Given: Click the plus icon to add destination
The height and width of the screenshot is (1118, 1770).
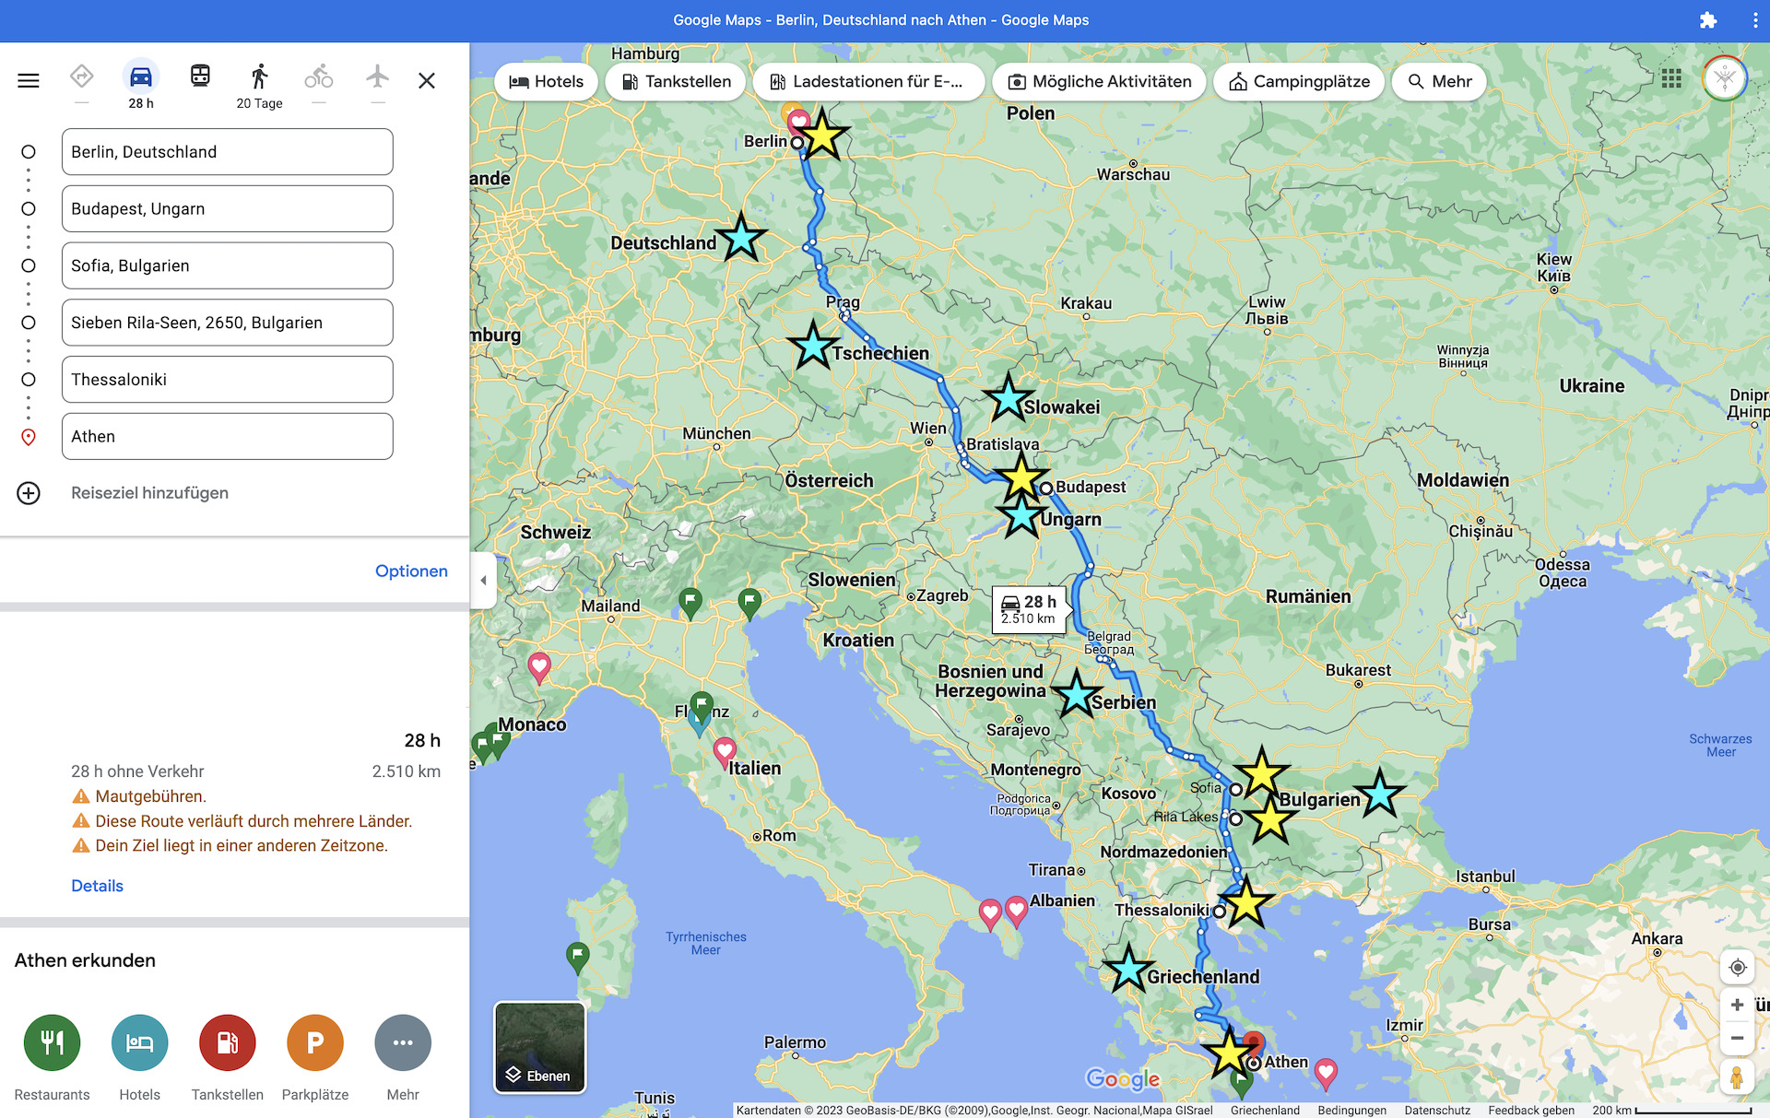Looking at the screenshot, I should [29, 493].
